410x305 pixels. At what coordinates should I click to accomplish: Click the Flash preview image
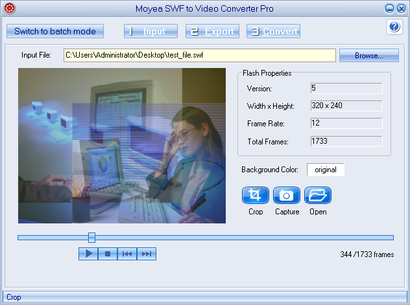coord(122,146)
